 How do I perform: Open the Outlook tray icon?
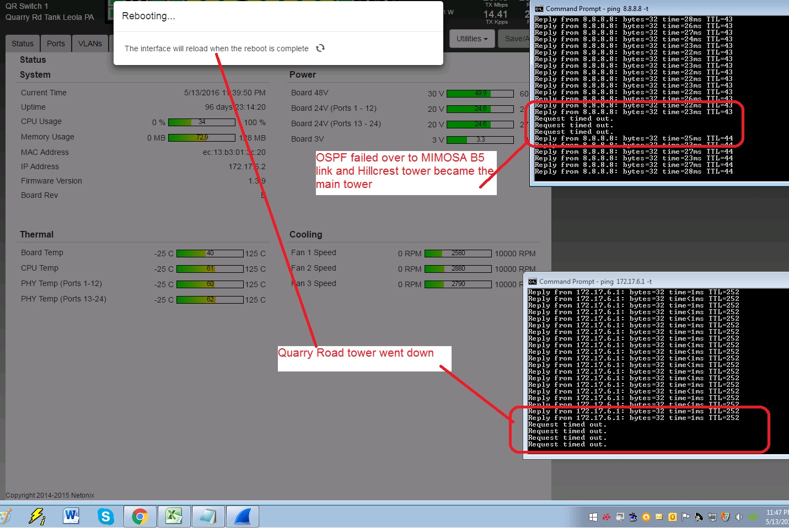672,517
